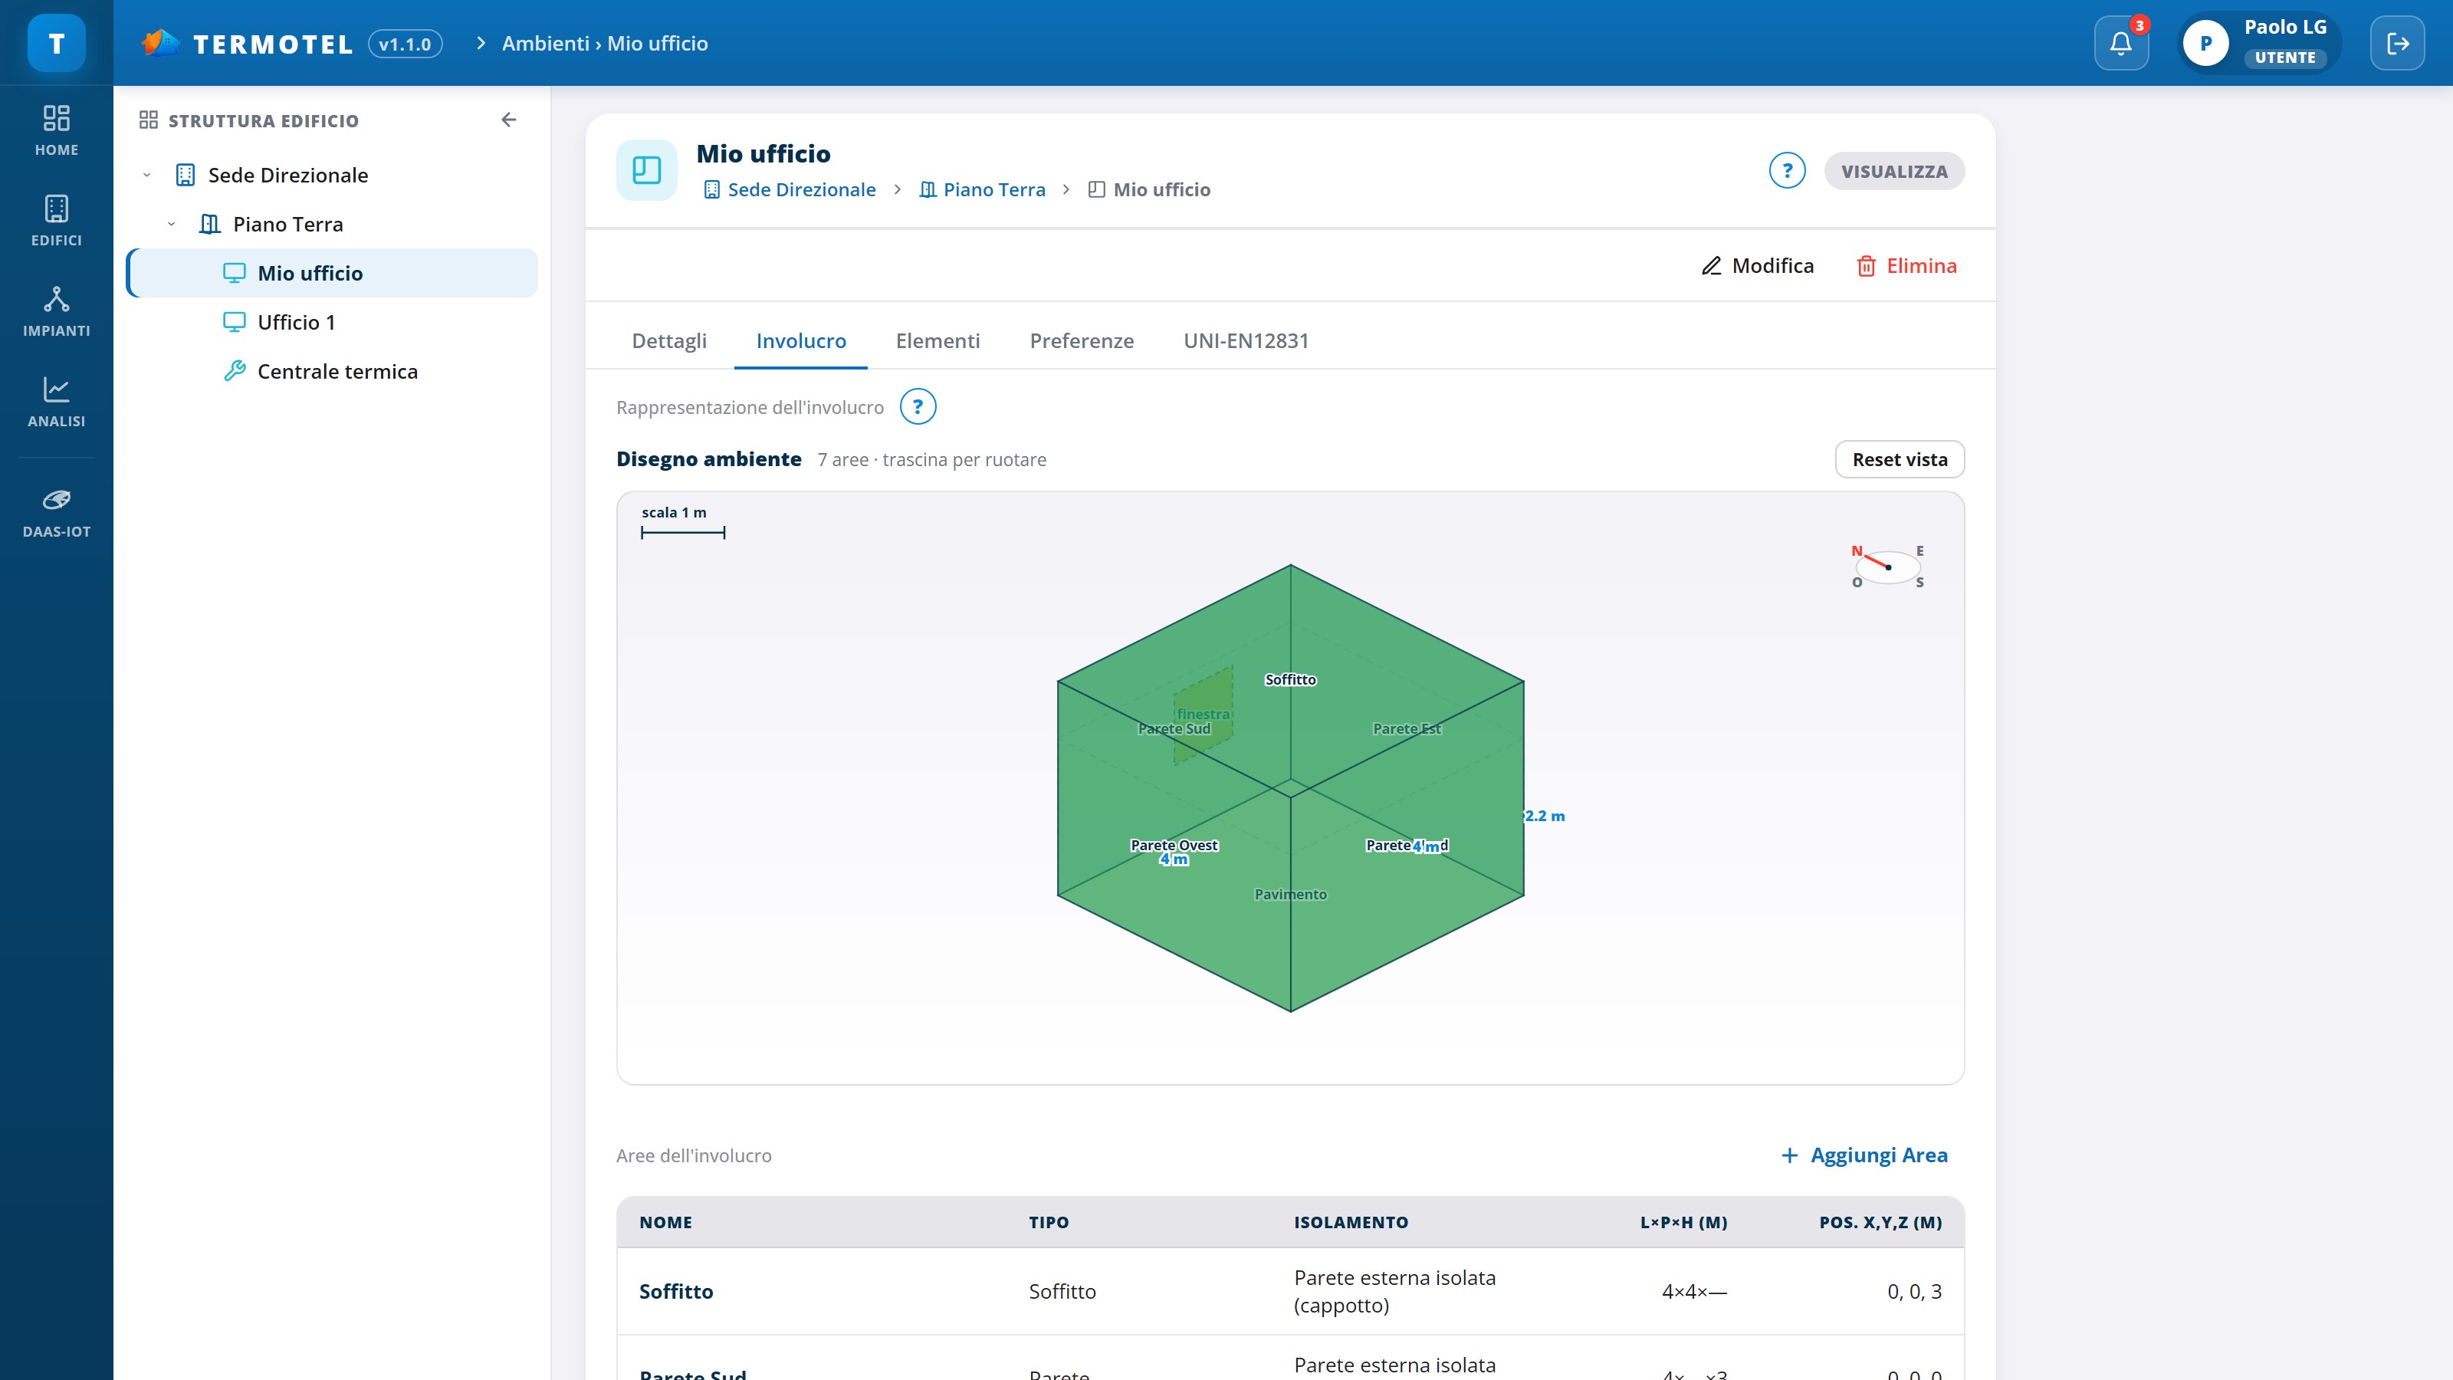Screen dimensions: 2453x1380
Task: Open help next to Rappresentazione dell'involucro
Action: pyautogui.click(x=917, y=406)
